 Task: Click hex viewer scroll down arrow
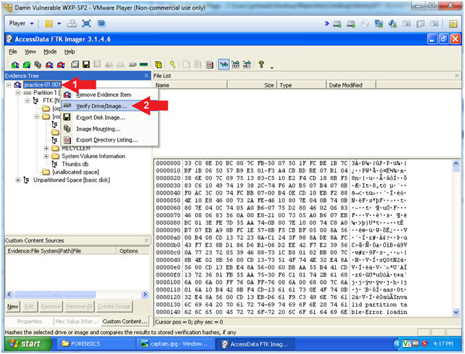coord(456,312)
